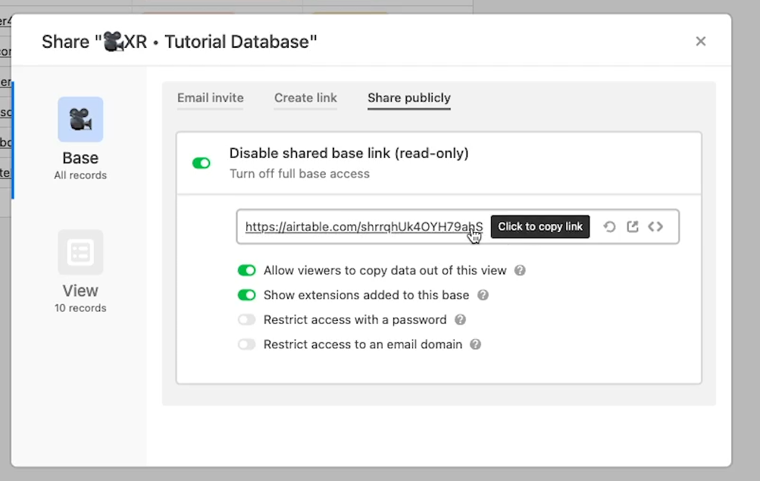This screenshot has height=481, width=760.
Task: Click the embed code icon
Action: pos(655,227)
